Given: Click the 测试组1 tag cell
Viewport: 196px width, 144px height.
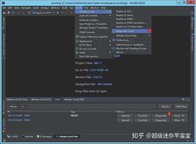Looking at the screenshot, I should click(93, 116).
